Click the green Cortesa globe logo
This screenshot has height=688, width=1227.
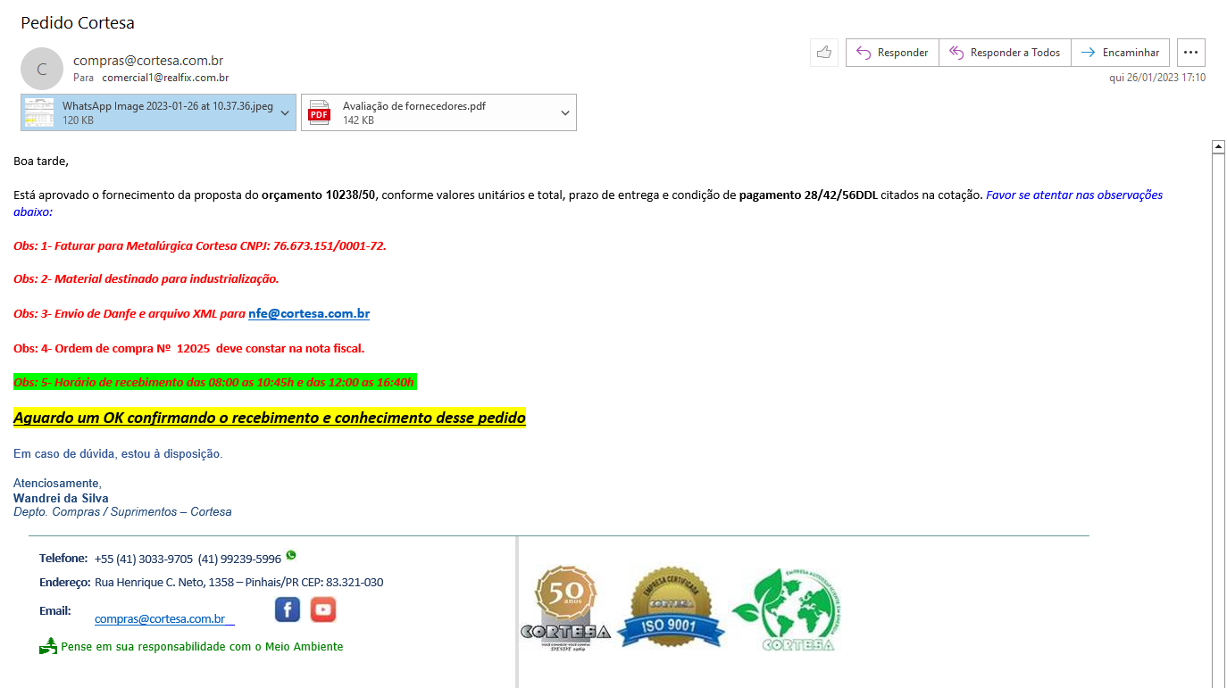788,611
